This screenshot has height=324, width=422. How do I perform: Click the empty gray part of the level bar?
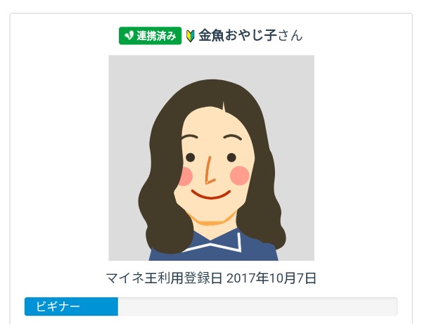pos(258,306)
